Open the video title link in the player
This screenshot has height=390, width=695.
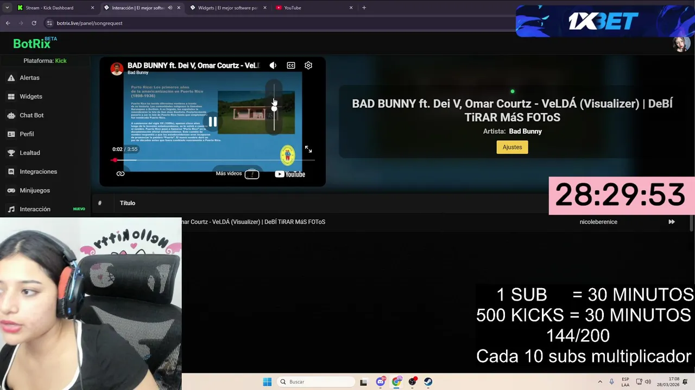[193, 65]
